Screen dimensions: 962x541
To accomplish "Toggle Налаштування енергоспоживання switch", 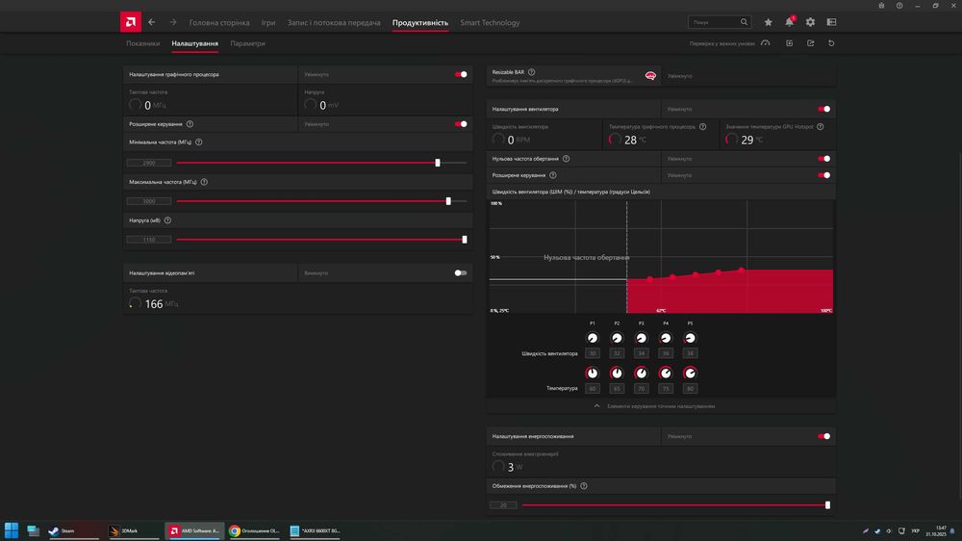I will [824, 436].
